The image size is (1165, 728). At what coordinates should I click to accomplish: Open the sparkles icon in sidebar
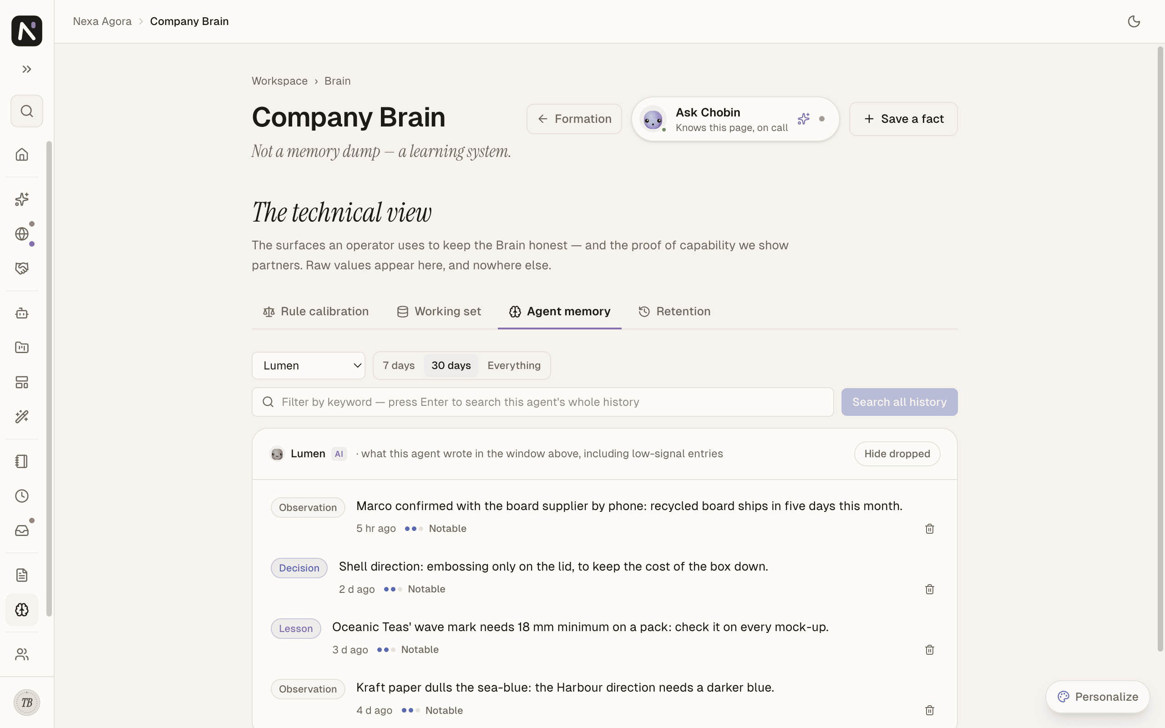[22, 199]
